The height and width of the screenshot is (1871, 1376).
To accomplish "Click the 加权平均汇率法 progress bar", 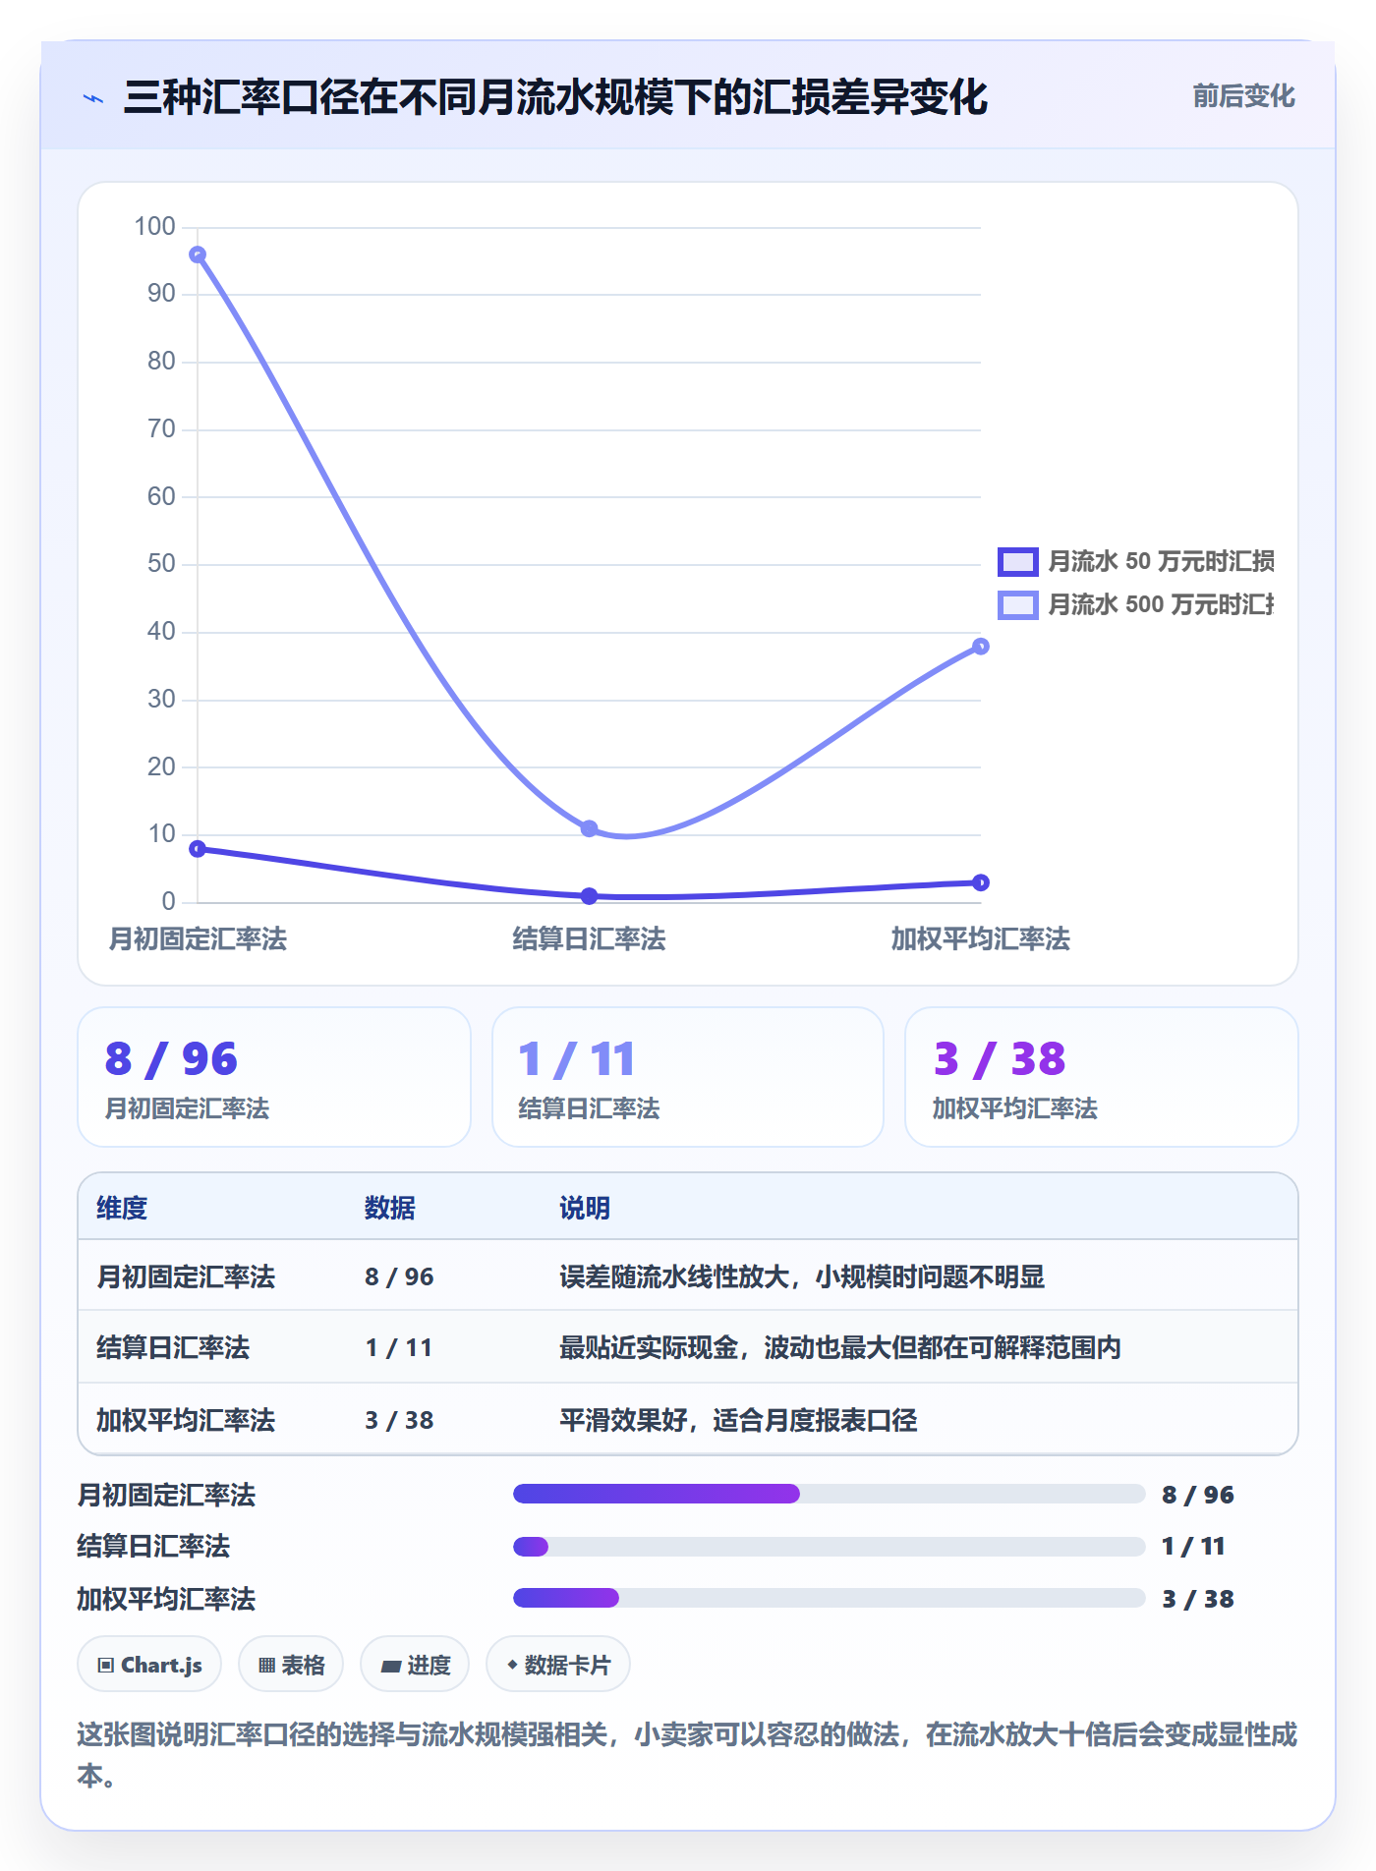I will [830, 1598].
